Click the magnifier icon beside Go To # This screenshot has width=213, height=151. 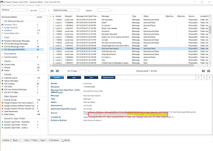pos(49,10)
